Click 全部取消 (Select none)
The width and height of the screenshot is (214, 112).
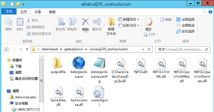tap(186, 25)
